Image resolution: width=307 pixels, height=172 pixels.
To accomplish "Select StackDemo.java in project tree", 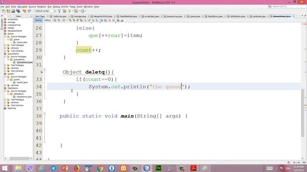I will [24, 97].
